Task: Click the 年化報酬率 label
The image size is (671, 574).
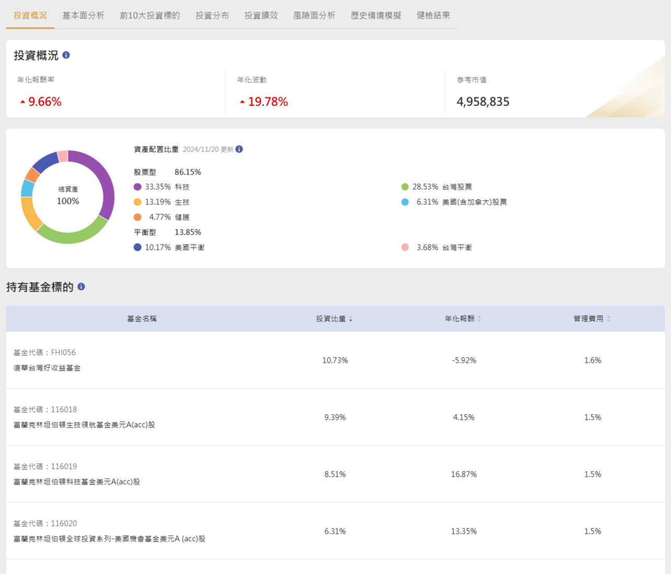Action: 36,80
